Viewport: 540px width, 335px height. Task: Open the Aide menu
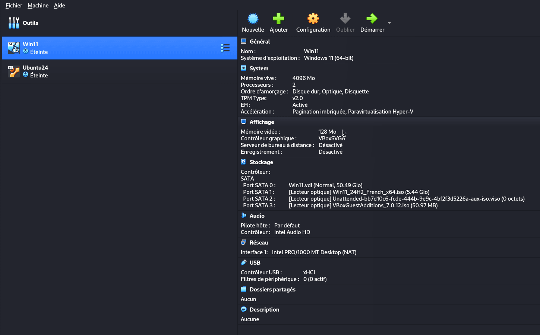pyautogui.click(x=59, y=6)
